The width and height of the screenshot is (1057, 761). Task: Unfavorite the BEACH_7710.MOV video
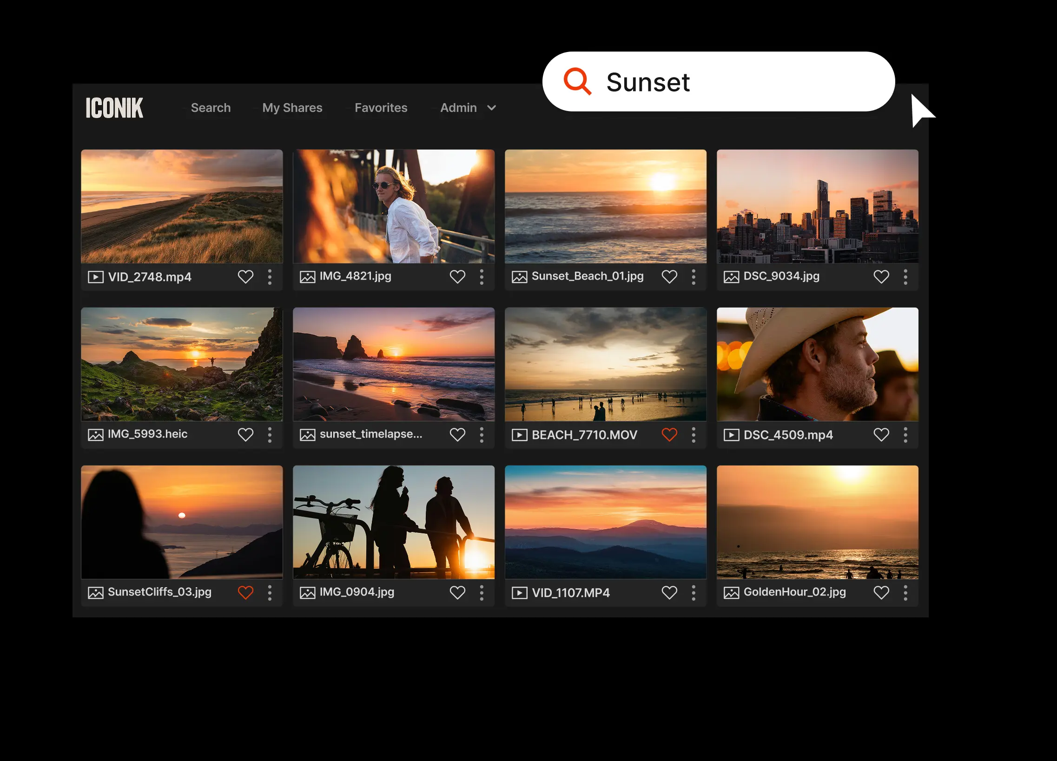(670, 434)
